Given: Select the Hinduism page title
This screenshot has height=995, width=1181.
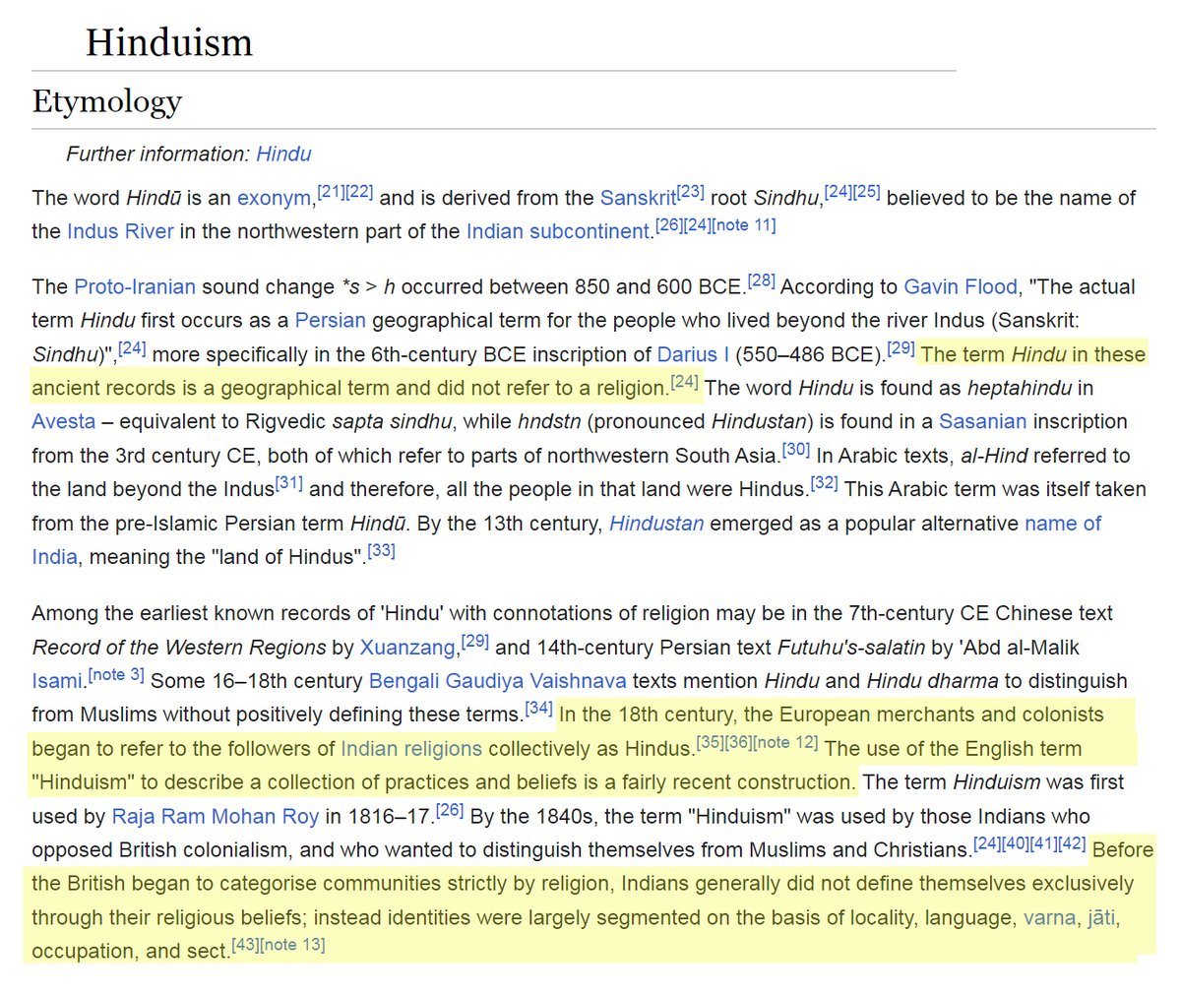Looking at the screenshot, I should click(169, 42).
